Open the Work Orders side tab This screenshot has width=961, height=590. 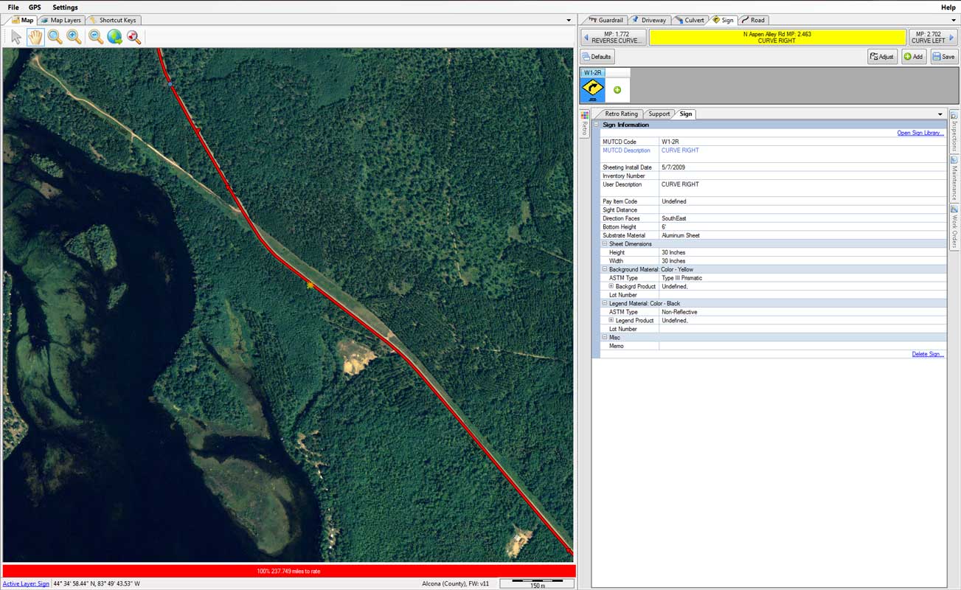point(954,226)
